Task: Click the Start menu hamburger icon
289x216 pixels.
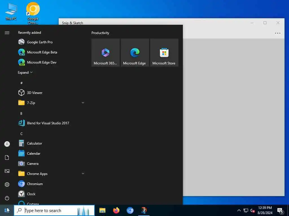Action: coord(7,33)
